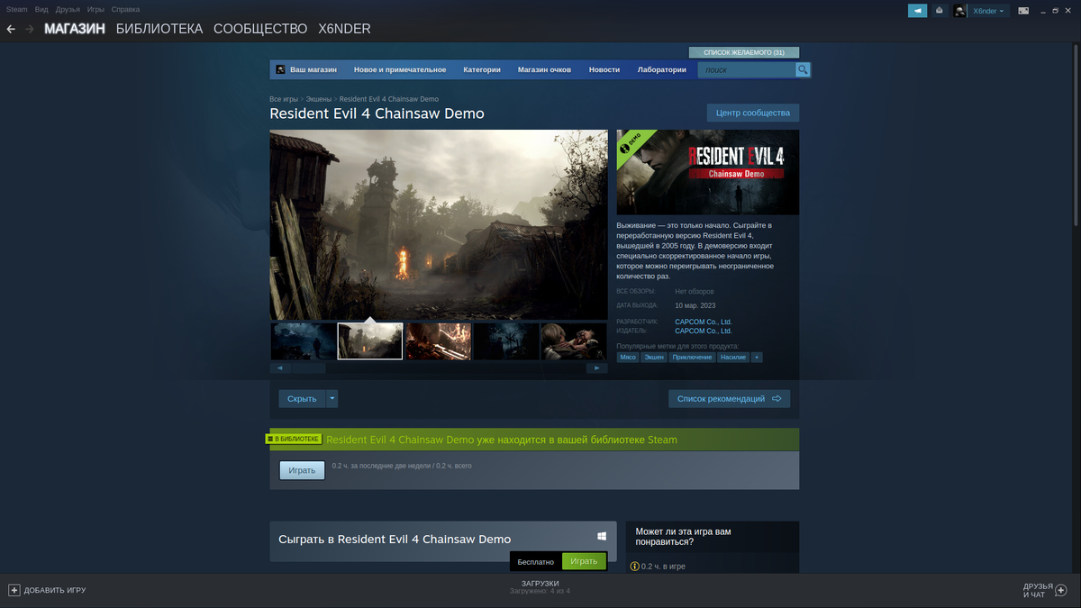Select the close-up struggle thumbnail
Viewport: 1081px width, 608px height.
(x=573, y=341)
